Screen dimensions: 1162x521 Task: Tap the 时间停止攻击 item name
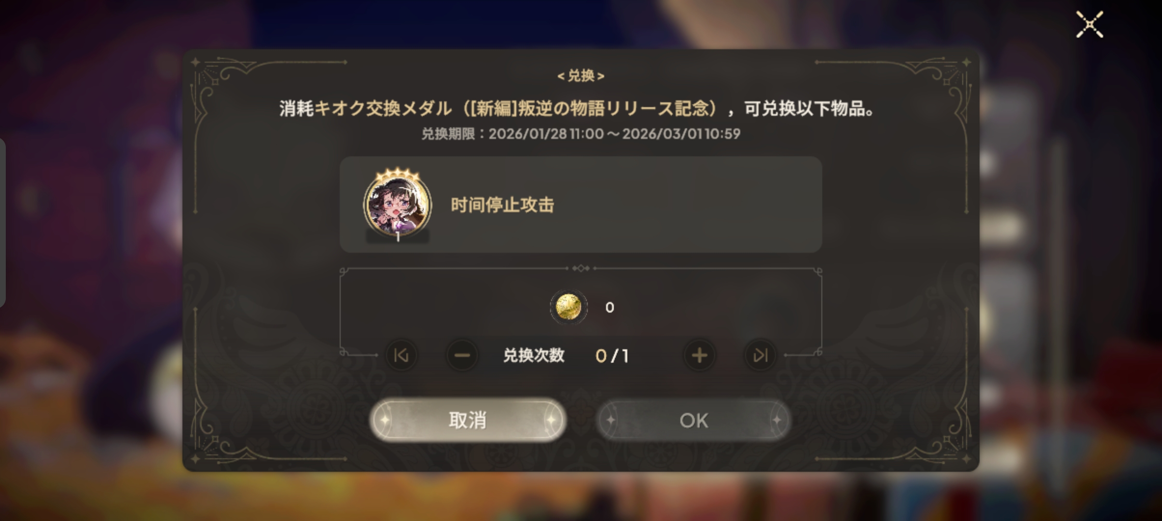point(502,205)
